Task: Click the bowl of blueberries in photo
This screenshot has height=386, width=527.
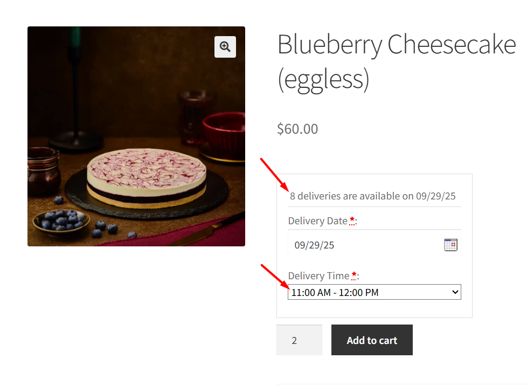Action: pyautogui.click(x=60, y=219)
